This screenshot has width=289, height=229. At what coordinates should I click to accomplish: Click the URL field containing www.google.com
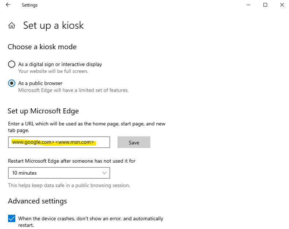(59, 142)
